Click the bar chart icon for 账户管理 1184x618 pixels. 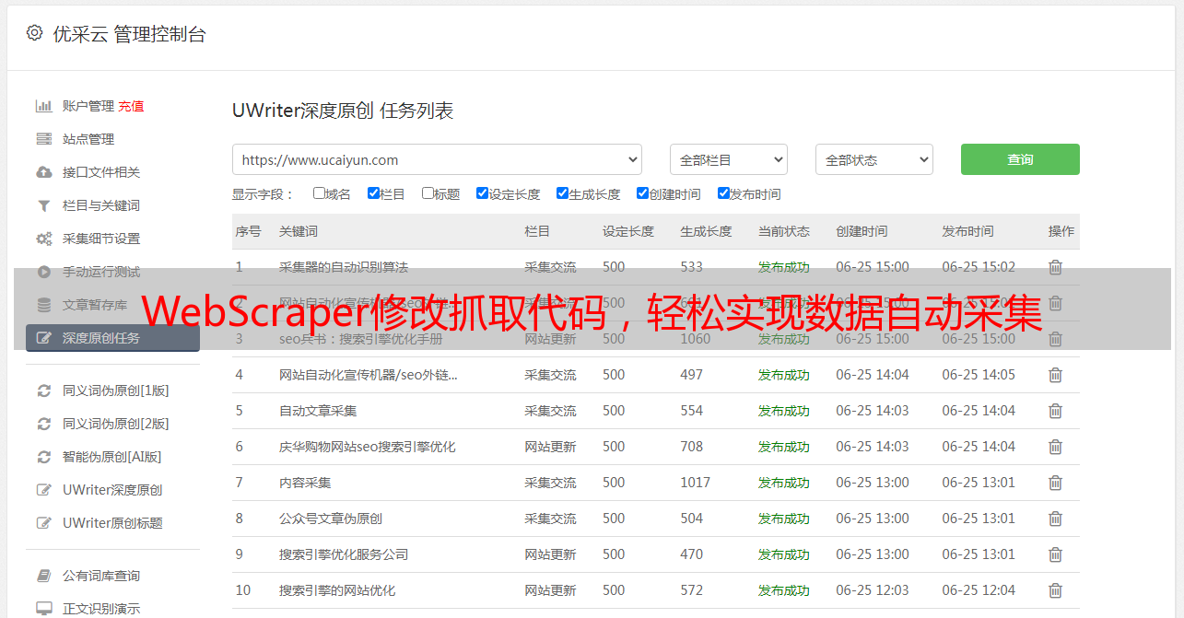43,106
